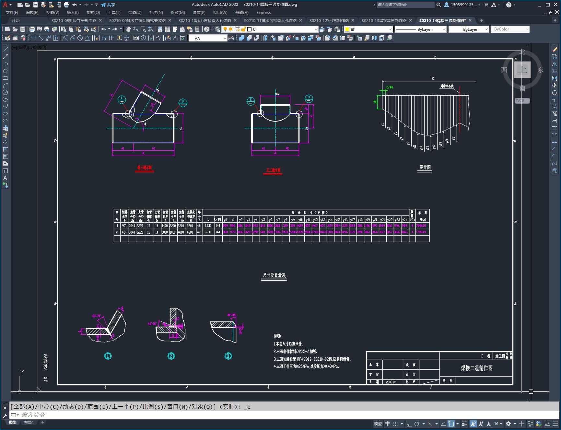Select the Table tool in the draw toolbar
Viewport: 561px width, 430px height.
(5, 171)
